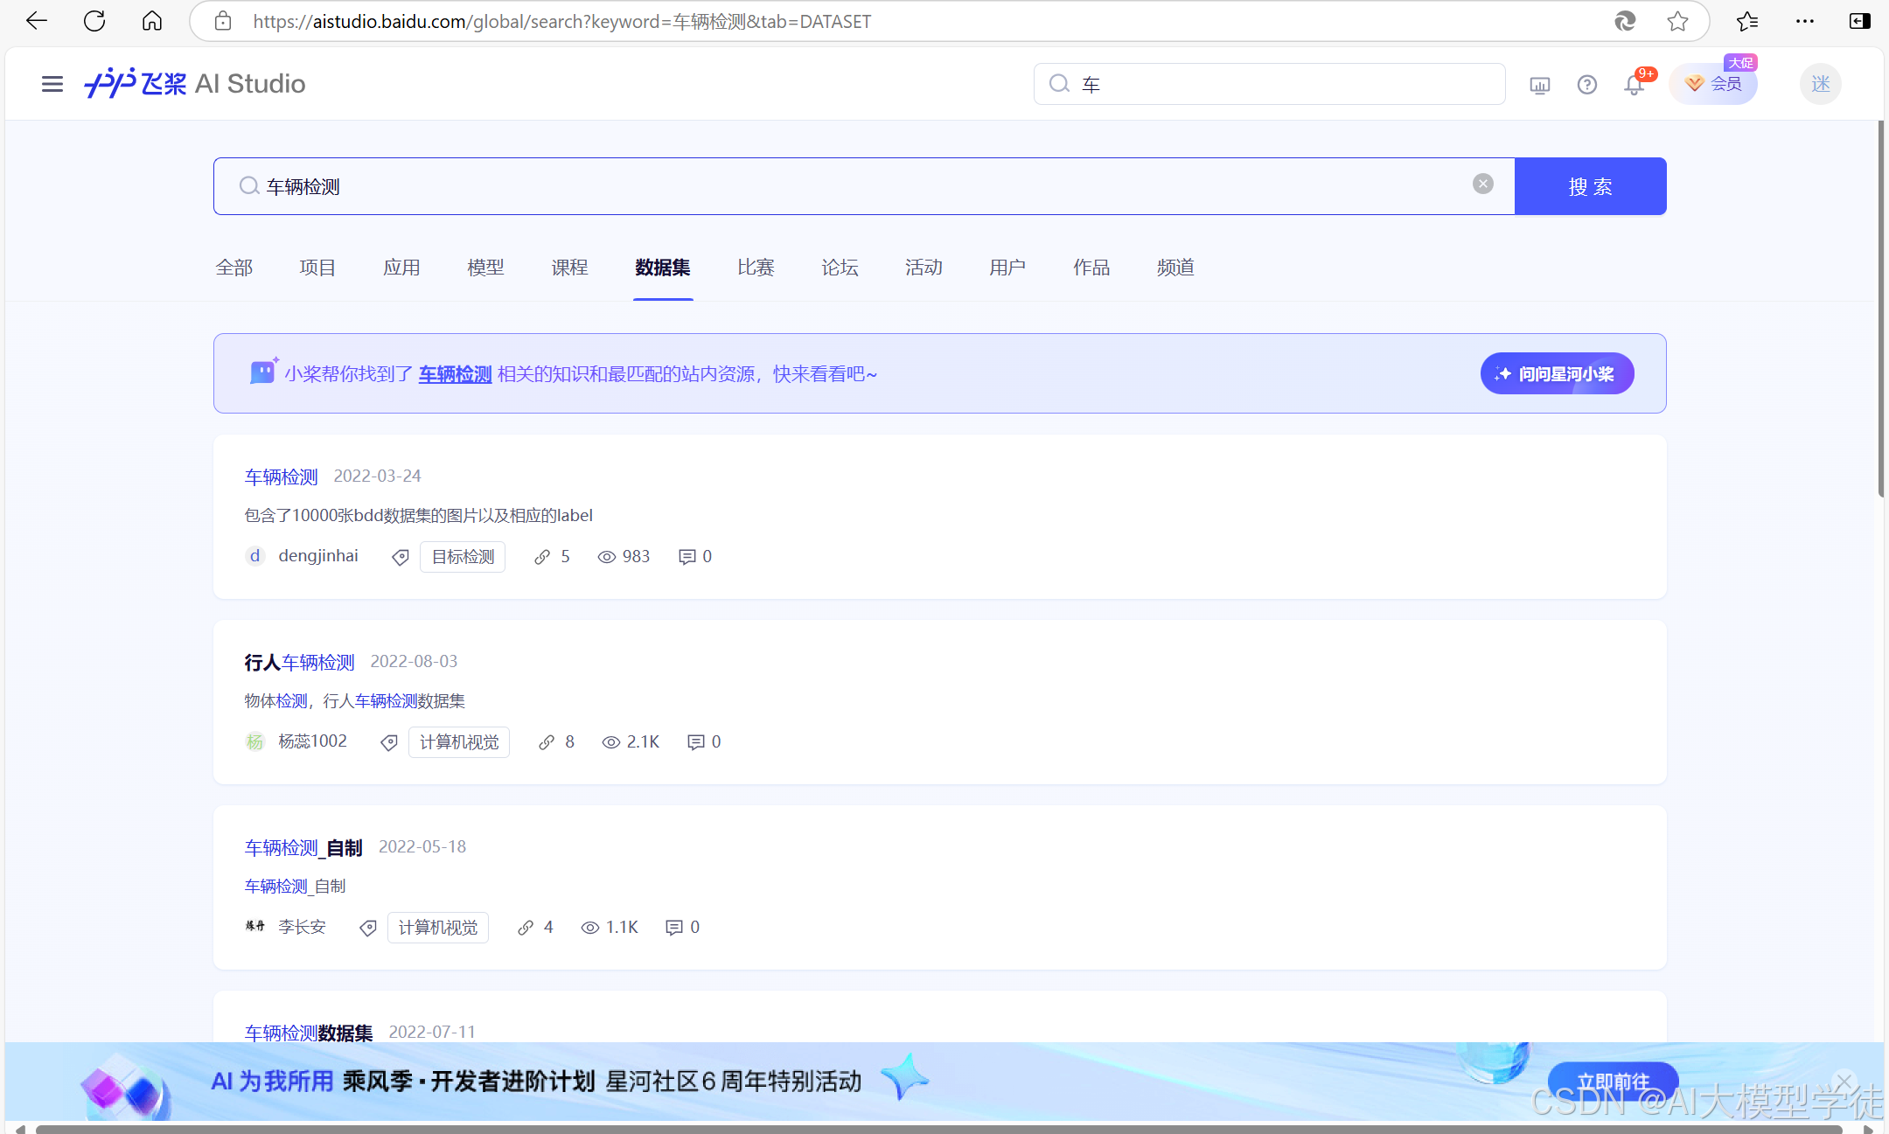Click the monitor console icon in header
Image resolution: width=1889 pixels, height=1134 pixels.
tap(1539, 85)
